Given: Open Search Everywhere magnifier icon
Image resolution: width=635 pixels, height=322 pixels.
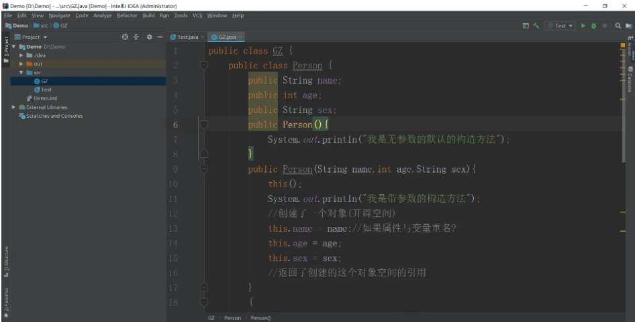Looking at the screenshot, I should pos(618,25).
